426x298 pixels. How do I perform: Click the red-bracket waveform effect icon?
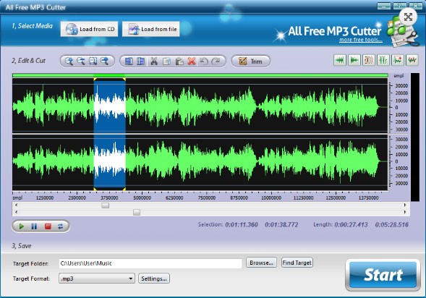click(x=368, y=60)
